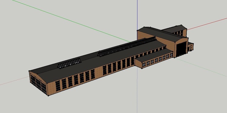Select the long skylight strip on the main roof

[x=127, y=47]
